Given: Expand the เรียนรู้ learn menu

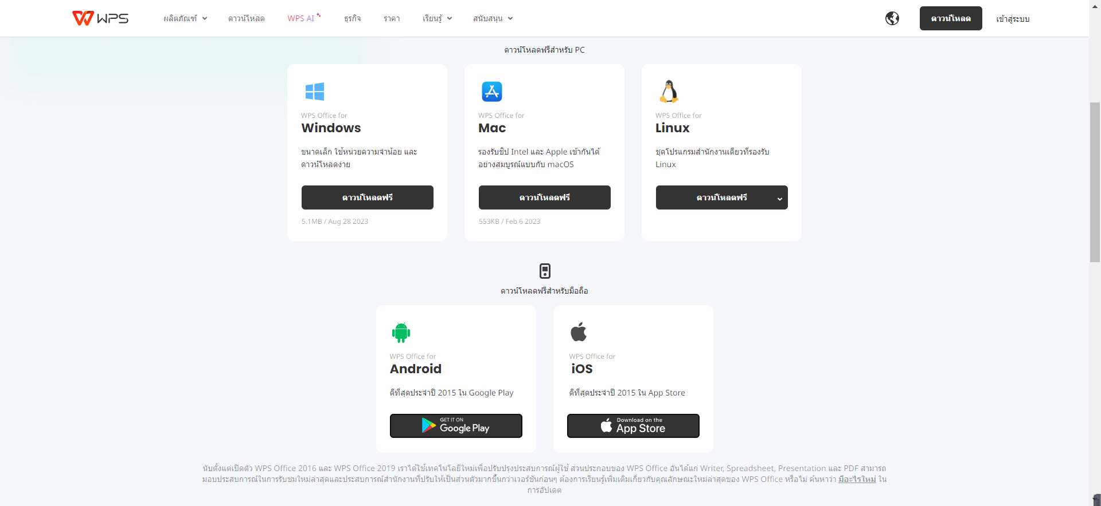Looking at the screenshot, I should point(438,18).
